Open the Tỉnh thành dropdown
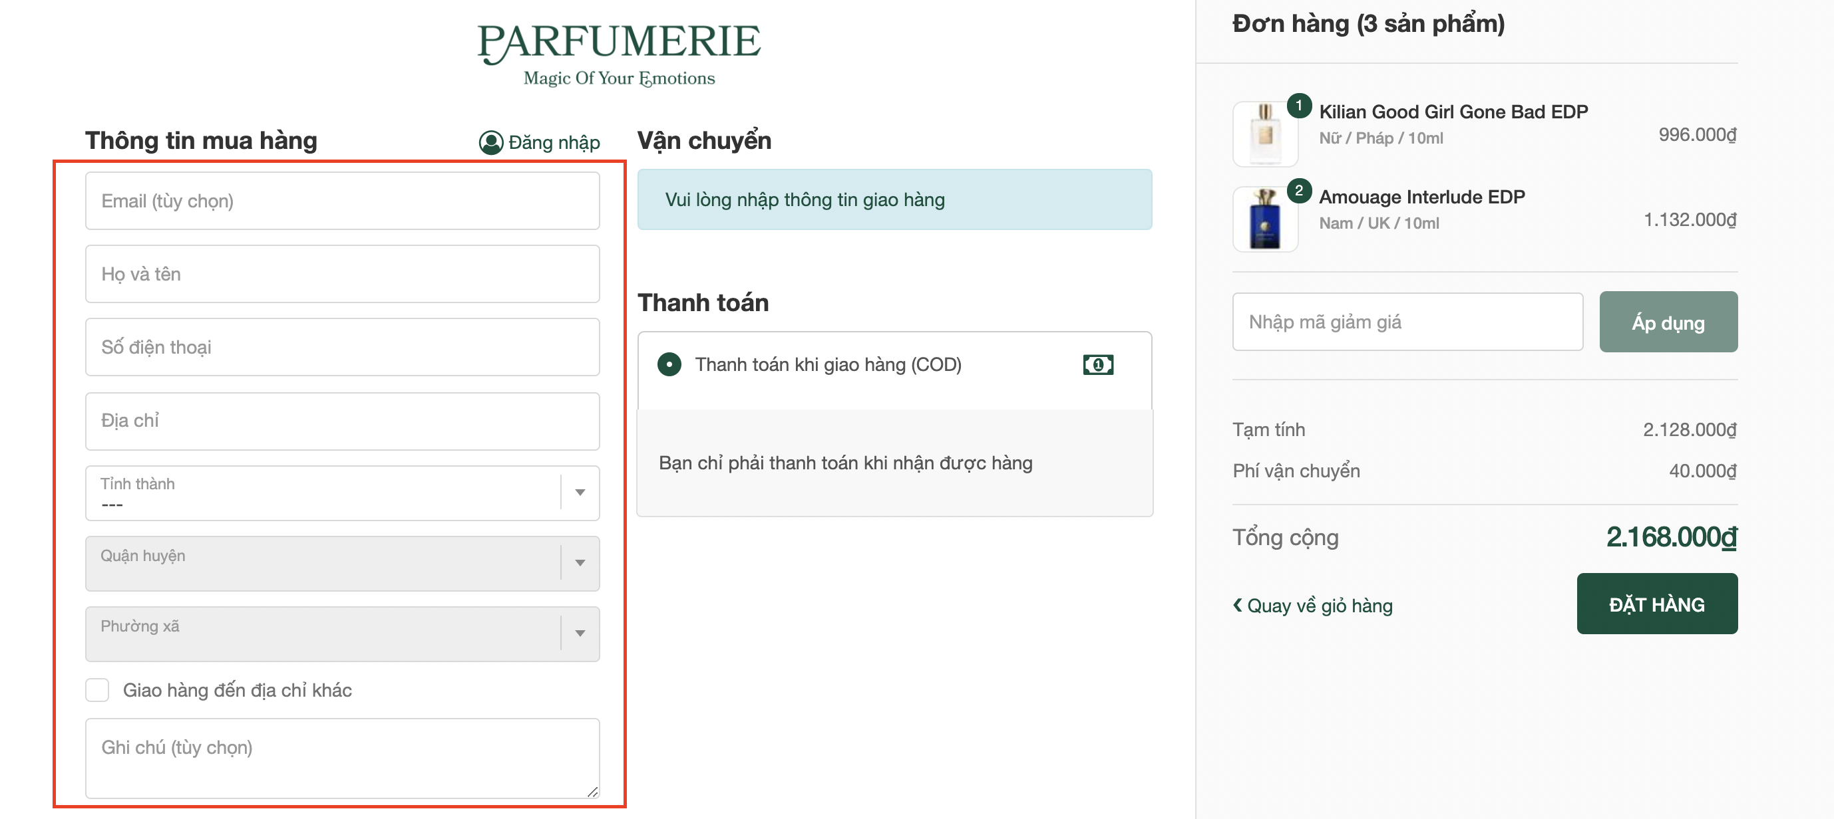Screen dimensions: 1834x819 342,493
